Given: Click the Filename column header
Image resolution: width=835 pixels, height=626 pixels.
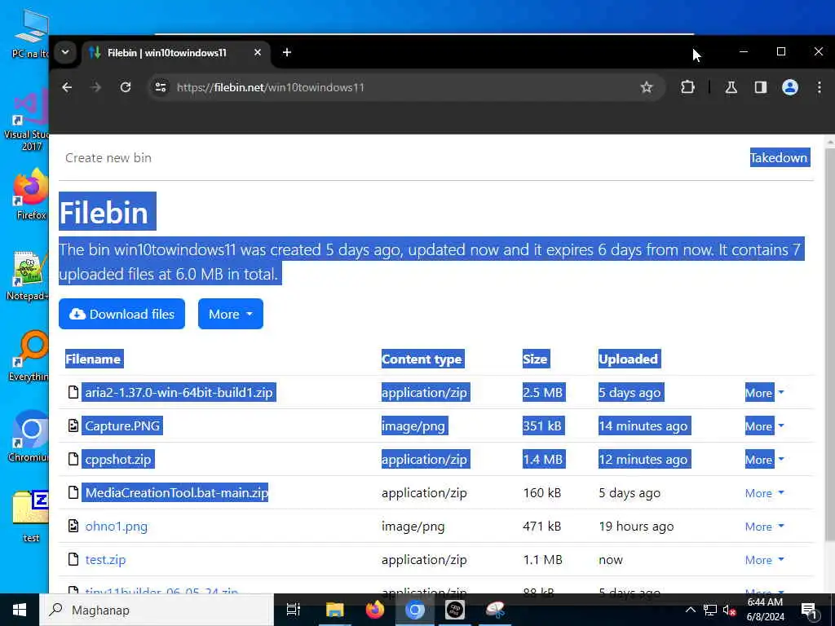Looking at the screenshot, I should 93,359.
